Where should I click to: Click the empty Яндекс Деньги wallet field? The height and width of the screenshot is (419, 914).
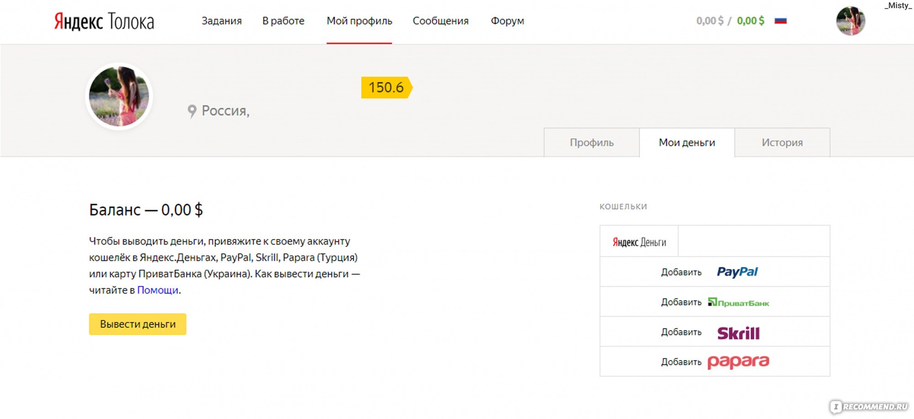(x=754, y=241)
